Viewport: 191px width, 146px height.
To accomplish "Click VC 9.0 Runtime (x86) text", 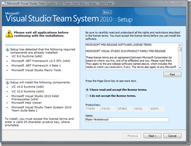I will click(x=27, y=56).
